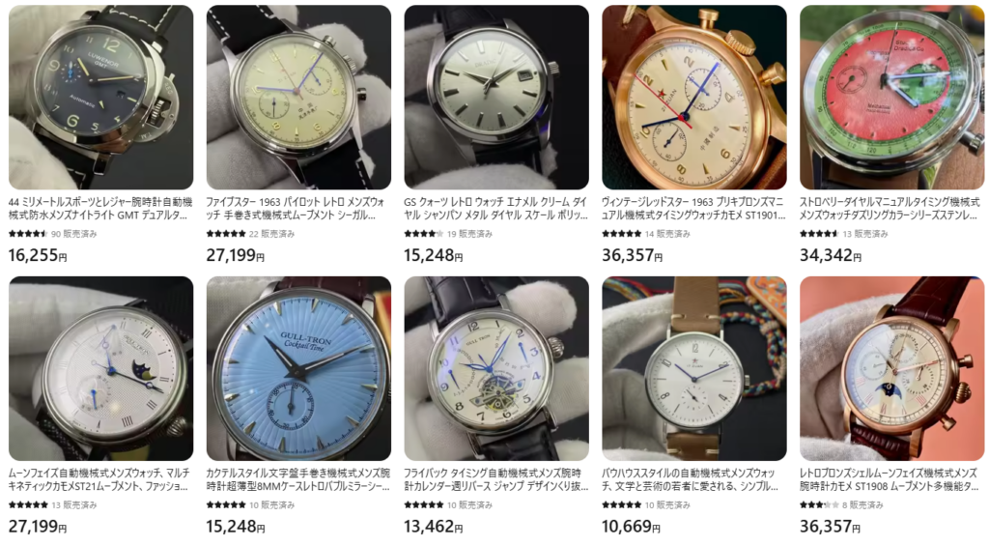Viewport: 989px width, 546px height.
Task: Open the GS quartz cream dial watch photo
Action: (496, 98)
